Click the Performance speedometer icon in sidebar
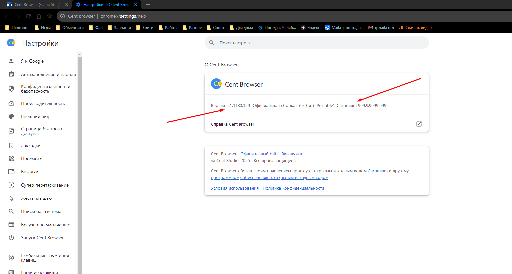 point(11,103)
